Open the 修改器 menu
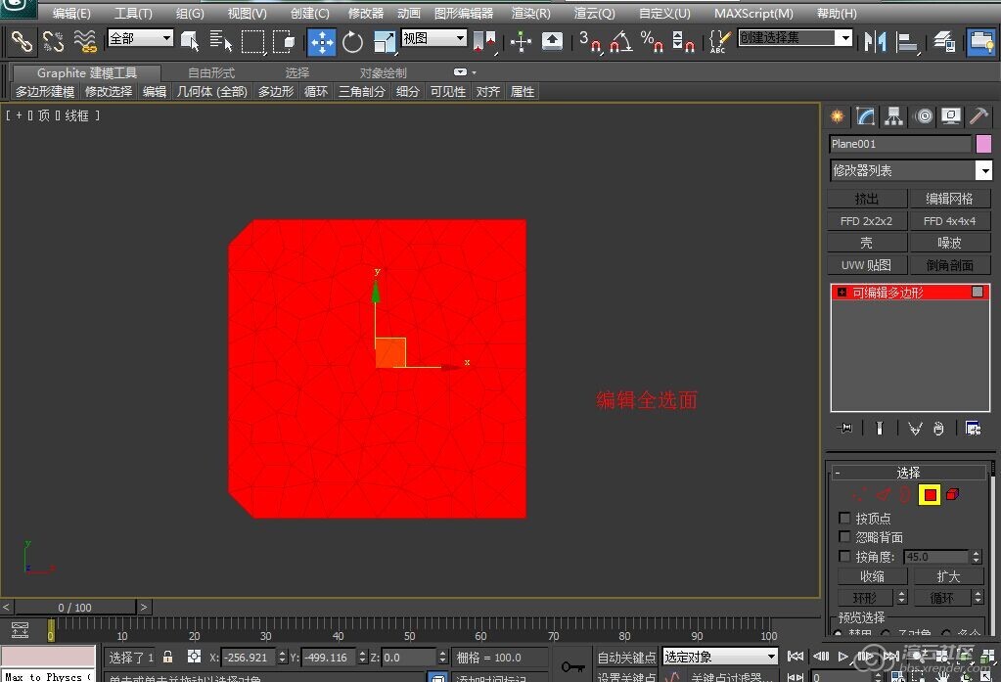The width and height of the screenshot is (1001, 682). (x=366, y=14)
